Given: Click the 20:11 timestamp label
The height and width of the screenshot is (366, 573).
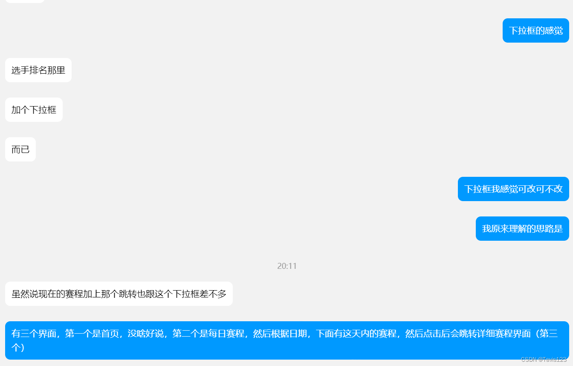Looking at the screenshot, I should (286, 266).
